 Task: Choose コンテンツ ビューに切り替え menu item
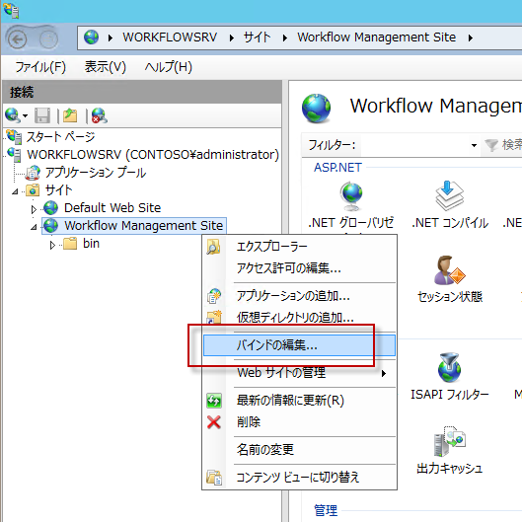299,478
